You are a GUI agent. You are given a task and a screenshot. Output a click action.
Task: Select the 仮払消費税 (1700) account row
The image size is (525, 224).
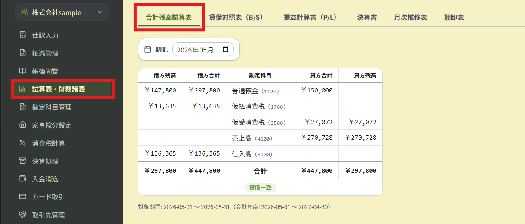click(260, 106)
